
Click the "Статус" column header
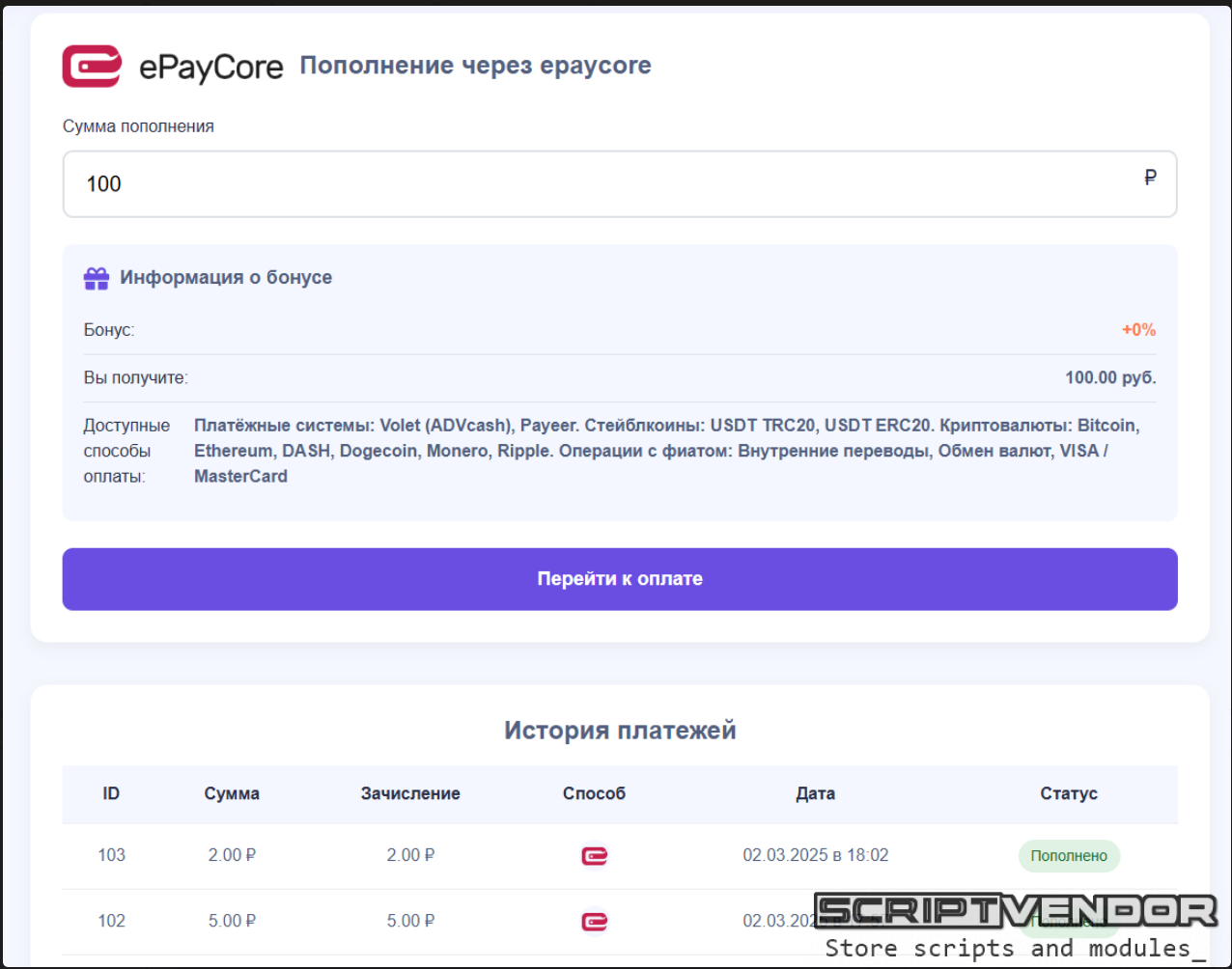1069,793
